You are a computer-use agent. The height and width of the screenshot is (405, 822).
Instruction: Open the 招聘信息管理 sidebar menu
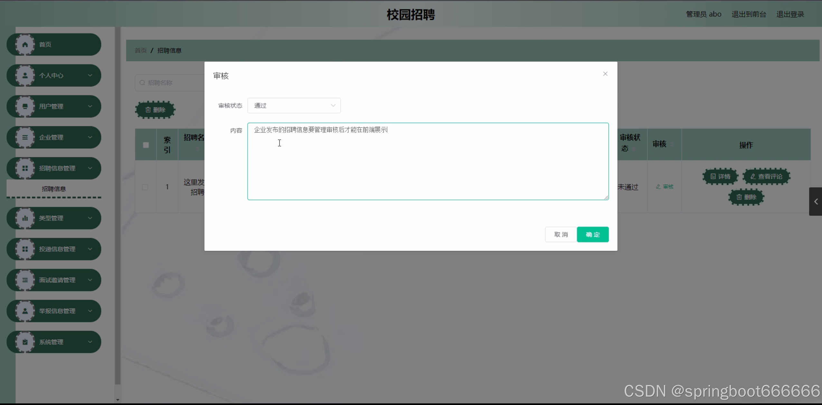point(57,168)
